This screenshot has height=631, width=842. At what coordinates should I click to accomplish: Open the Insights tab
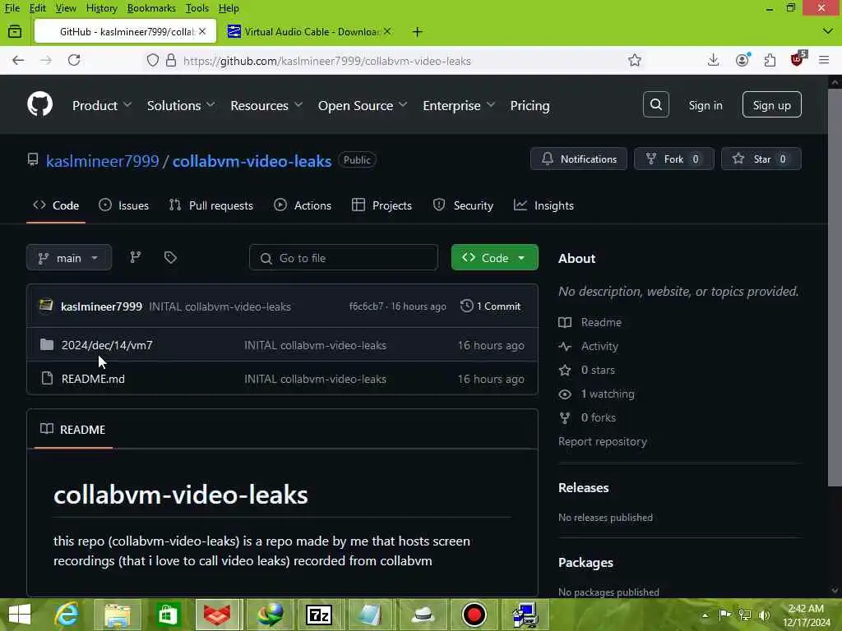(544, 205)
